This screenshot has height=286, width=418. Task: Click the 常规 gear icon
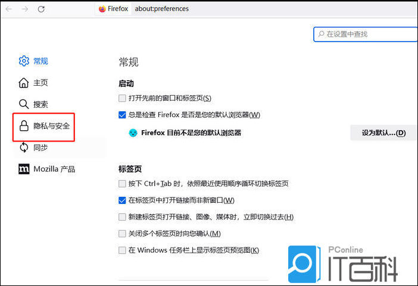[x=24, y=61]
